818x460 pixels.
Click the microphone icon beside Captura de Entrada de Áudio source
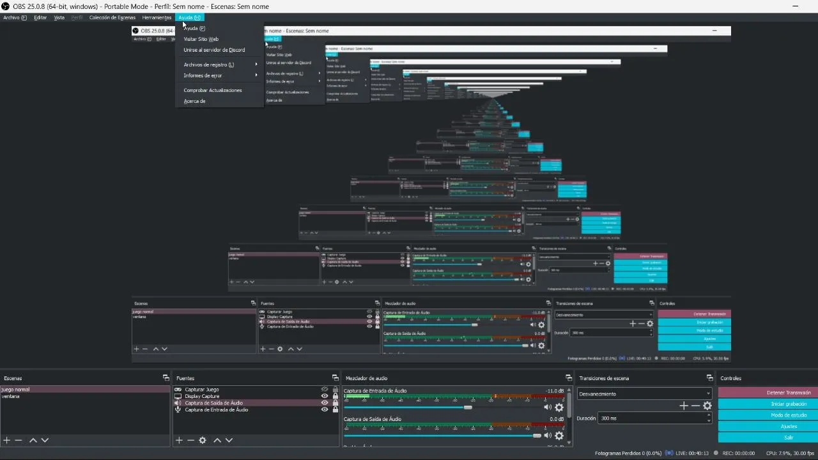(178, 410)
